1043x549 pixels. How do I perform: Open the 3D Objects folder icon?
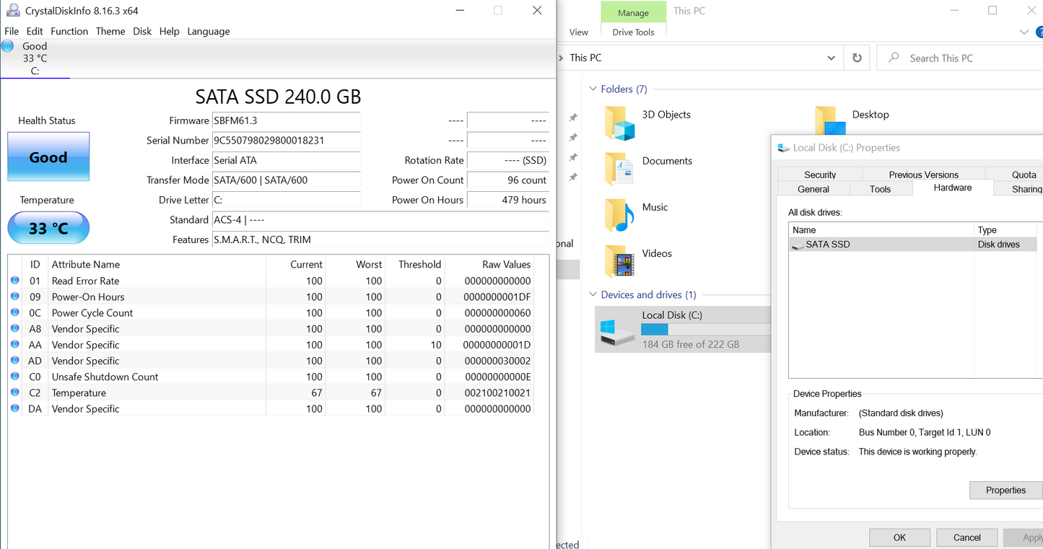[x=619, y=123]
